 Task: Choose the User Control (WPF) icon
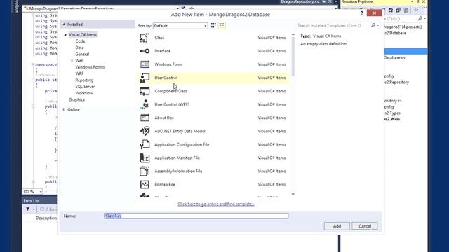click(x=145, y=104)
